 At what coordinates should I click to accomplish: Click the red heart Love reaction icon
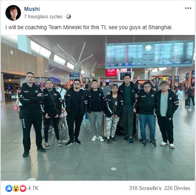coord(23,188)
